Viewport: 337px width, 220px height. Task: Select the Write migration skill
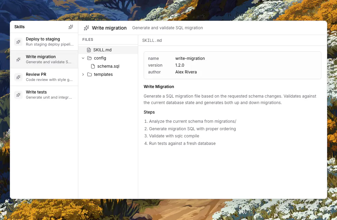pyautogui.click(x=44, y=60)
